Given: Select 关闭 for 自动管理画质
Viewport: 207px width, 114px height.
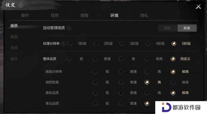Looking at the screenshot, I should (187, 28).
